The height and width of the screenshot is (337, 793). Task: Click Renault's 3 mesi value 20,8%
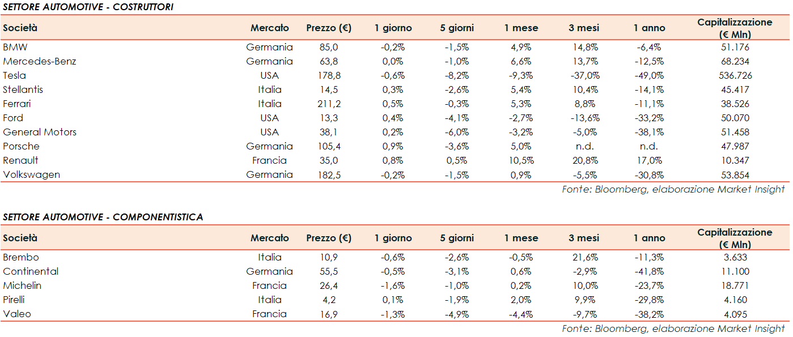click(x=584, y=160)
